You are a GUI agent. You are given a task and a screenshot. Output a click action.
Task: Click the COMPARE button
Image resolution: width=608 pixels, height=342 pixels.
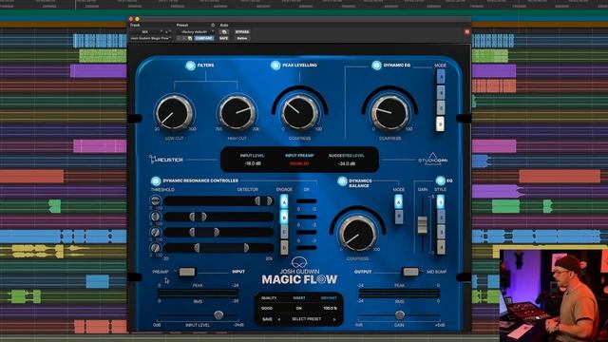pyautogui.click(x=204, y=38)
